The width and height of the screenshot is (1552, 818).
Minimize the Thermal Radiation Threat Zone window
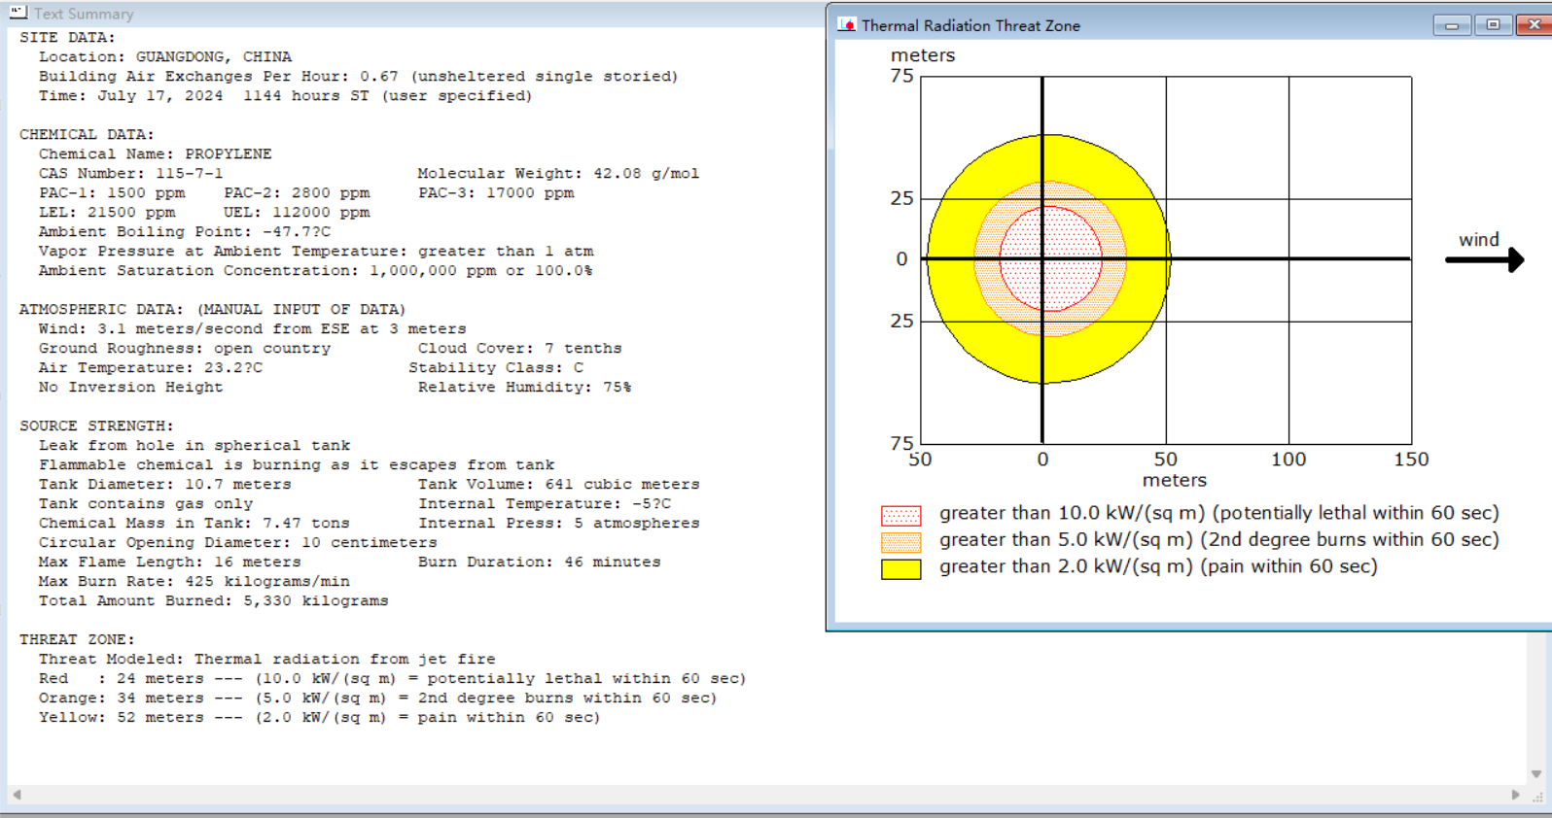click(x=1452, y=25)
